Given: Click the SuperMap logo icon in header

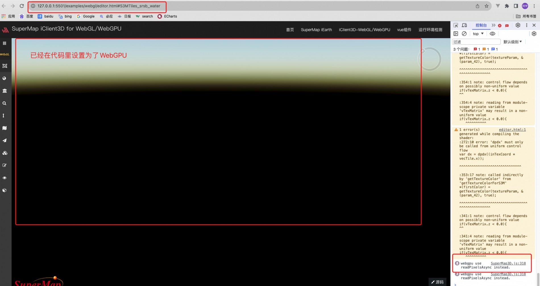Looking at the screenshot, I should [x=5, y=30].
